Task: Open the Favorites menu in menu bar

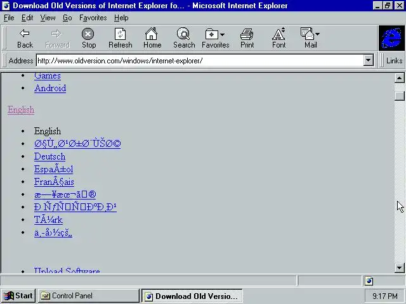Action: click(93, 18)
